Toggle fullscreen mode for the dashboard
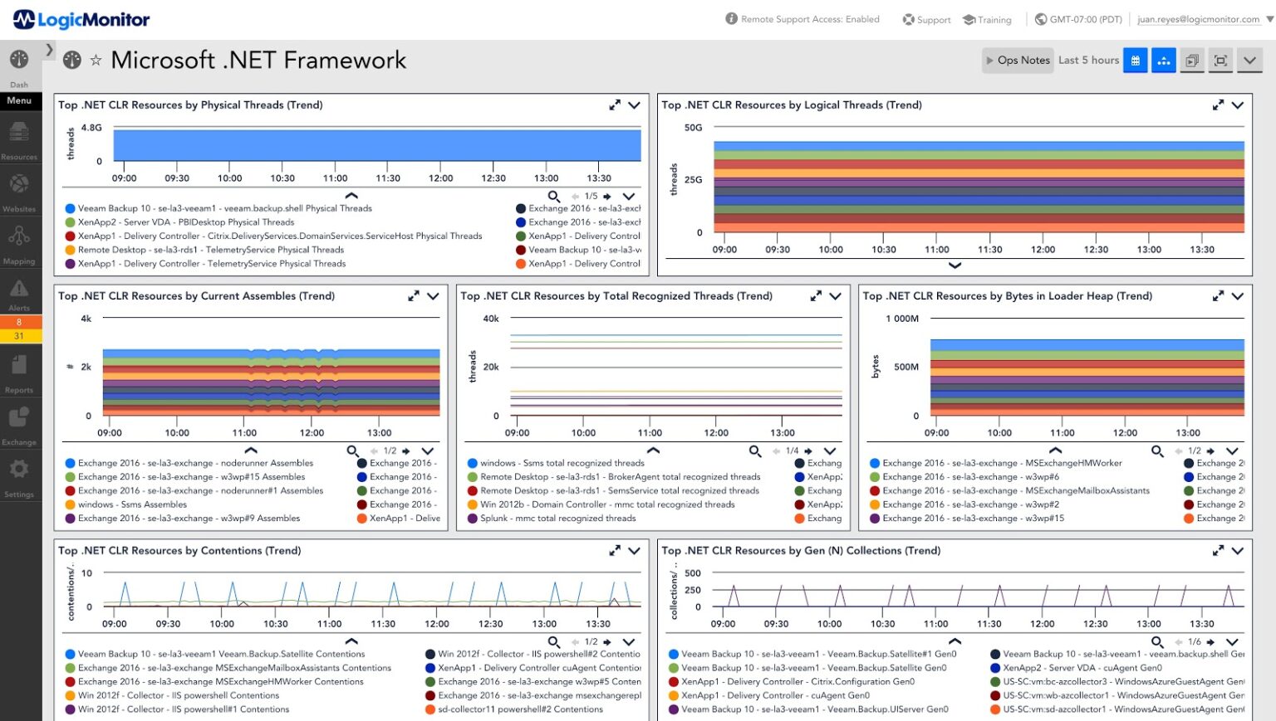 (1220, 60)
